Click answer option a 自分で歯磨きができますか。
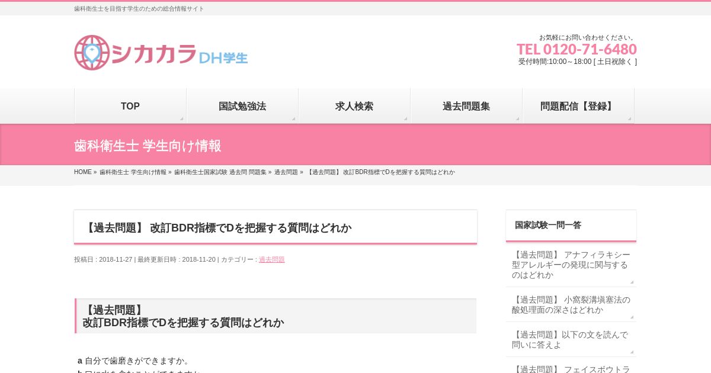Viewport: 711px width, 373px height. tap(134, 361)
